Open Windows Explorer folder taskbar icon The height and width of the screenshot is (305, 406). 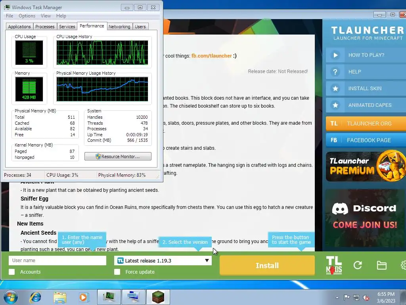[60, 297]
